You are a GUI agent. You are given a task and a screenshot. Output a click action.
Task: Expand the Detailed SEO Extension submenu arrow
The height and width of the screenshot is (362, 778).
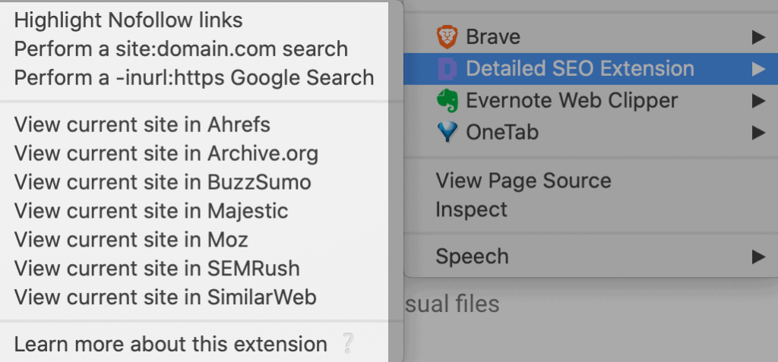click(757, 69)
